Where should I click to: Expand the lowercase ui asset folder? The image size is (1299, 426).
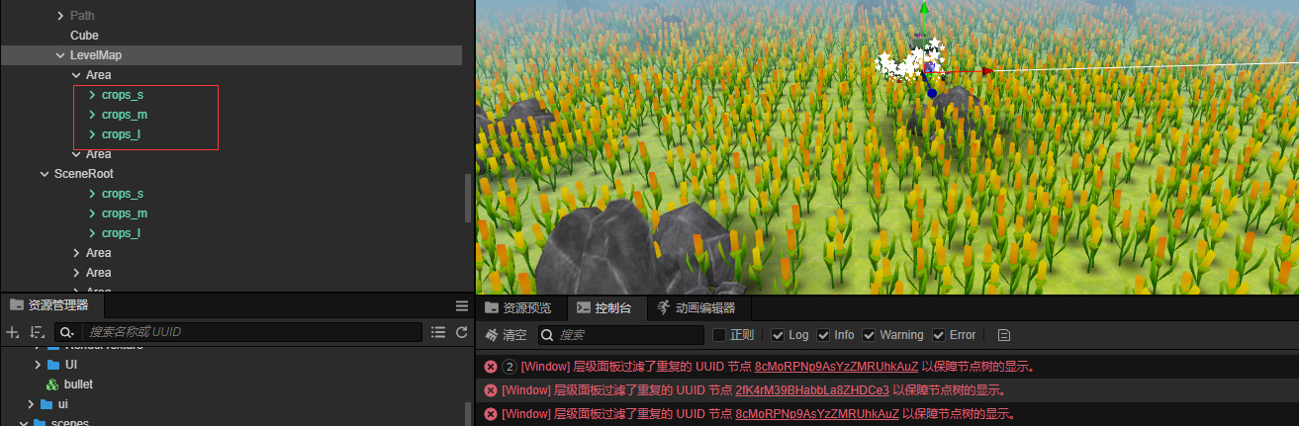pyautogui.click(x=32, y=404)
